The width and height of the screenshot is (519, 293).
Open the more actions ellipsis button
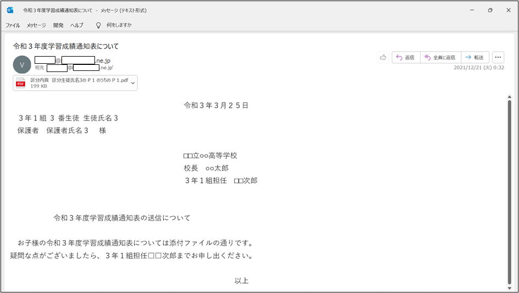click(x=498, y=57)
